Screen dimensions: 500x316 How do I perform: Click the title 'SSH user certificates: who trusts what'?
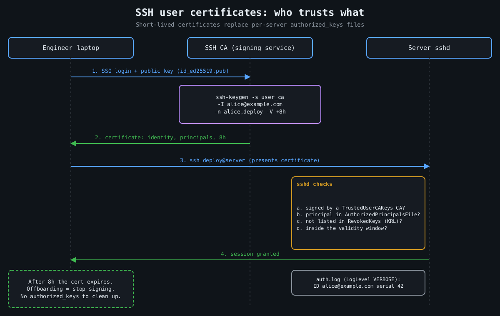250,12
